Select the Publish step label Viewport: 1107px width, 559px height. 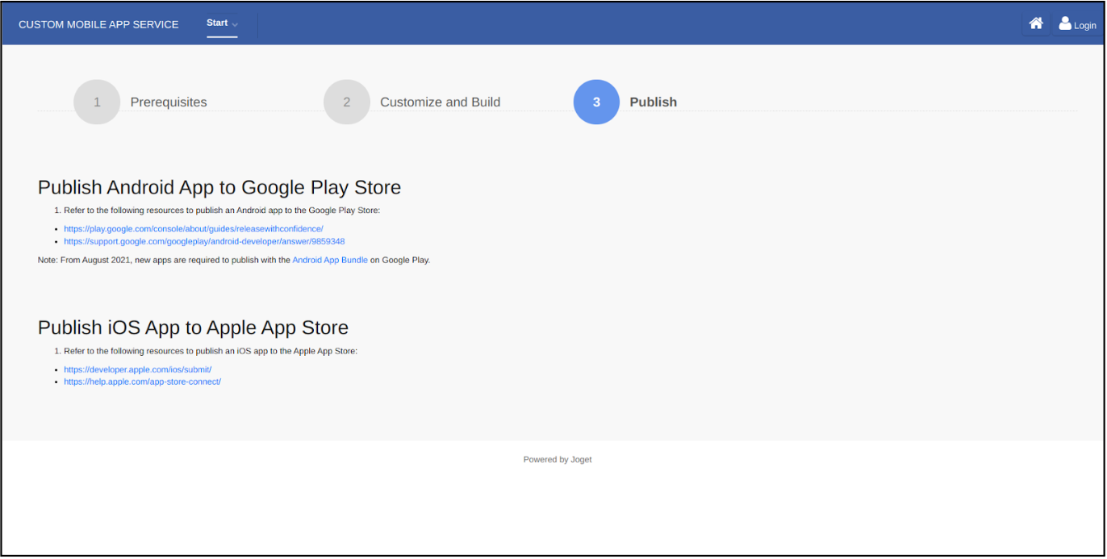click(x=654, y=102)
